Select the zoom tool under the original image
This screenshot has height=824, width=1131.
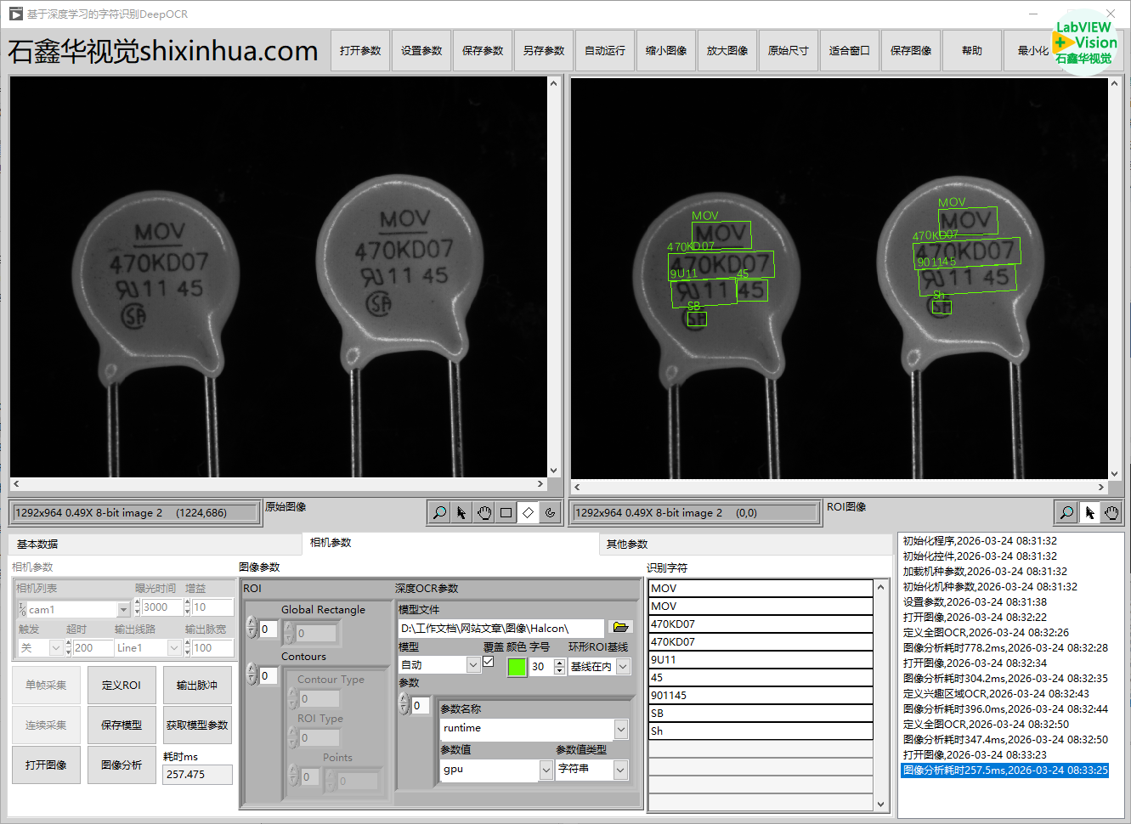coord(439,513)
